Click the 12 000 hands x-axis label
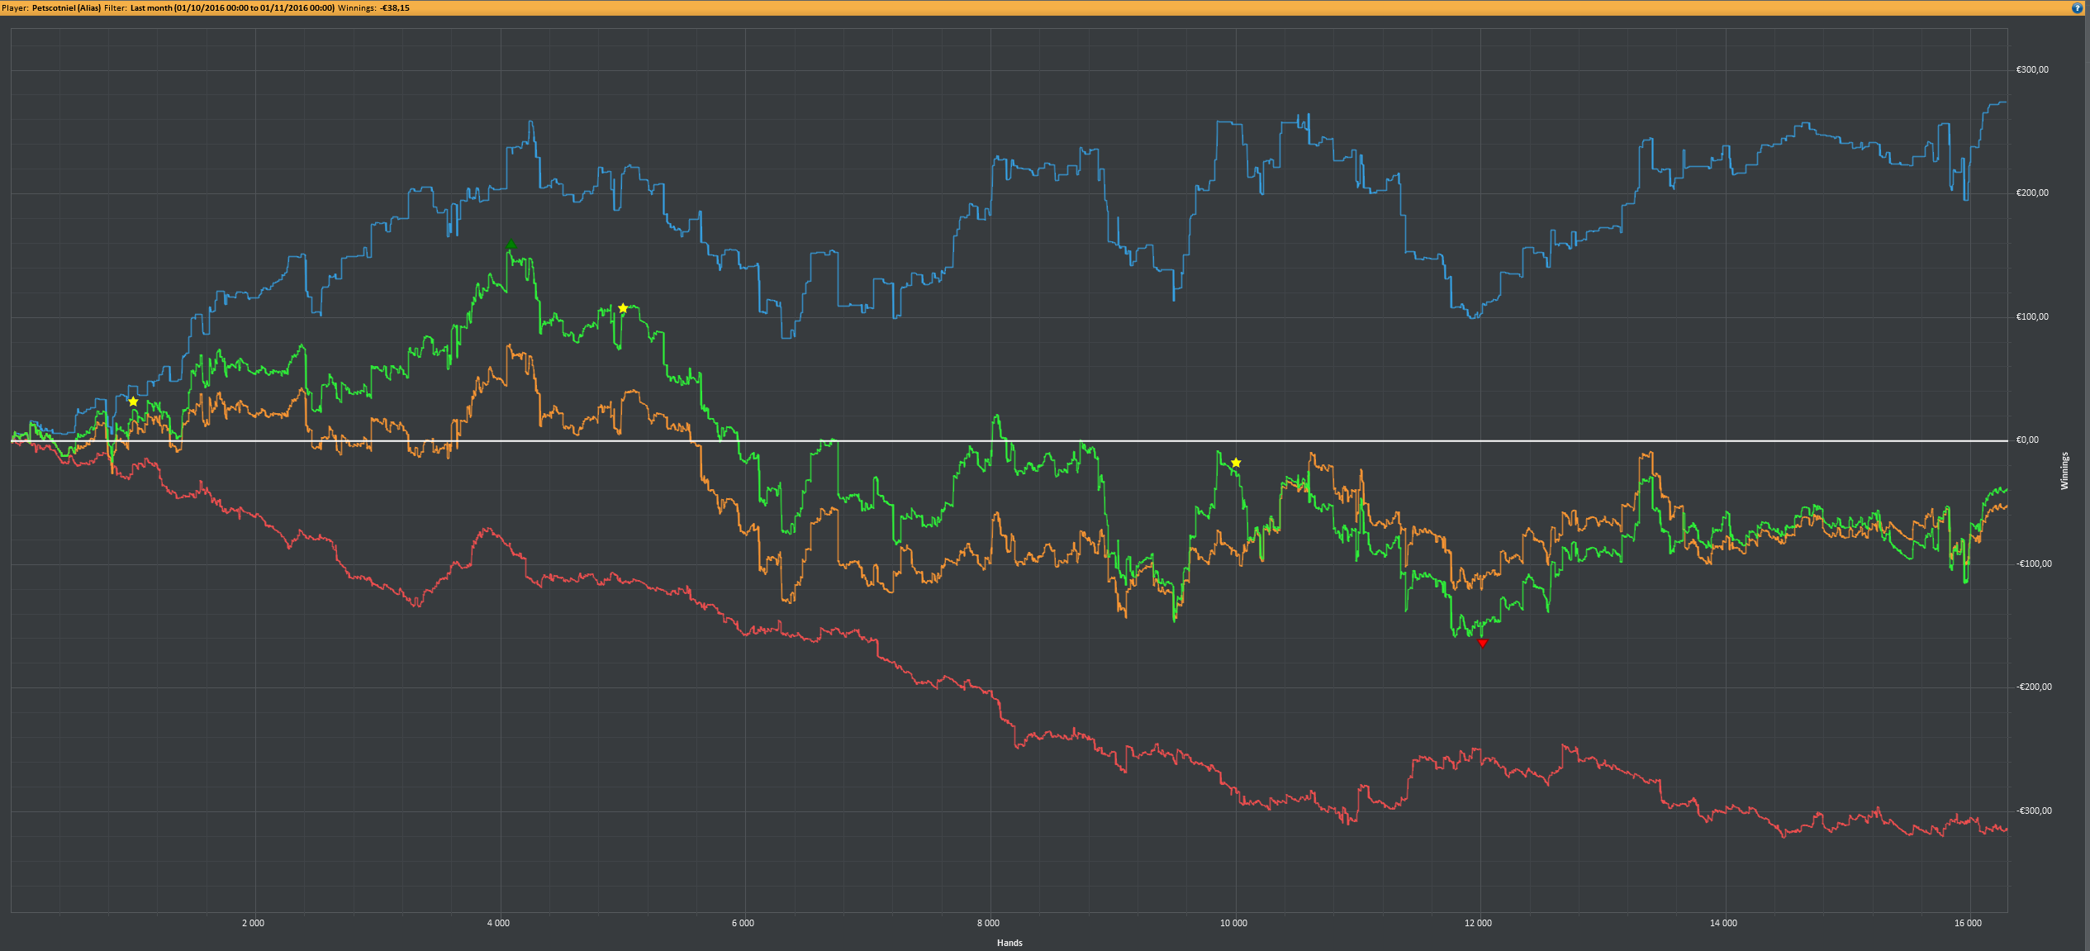Viewport: 2090px width, 951px height. (x=1478, y=923)
